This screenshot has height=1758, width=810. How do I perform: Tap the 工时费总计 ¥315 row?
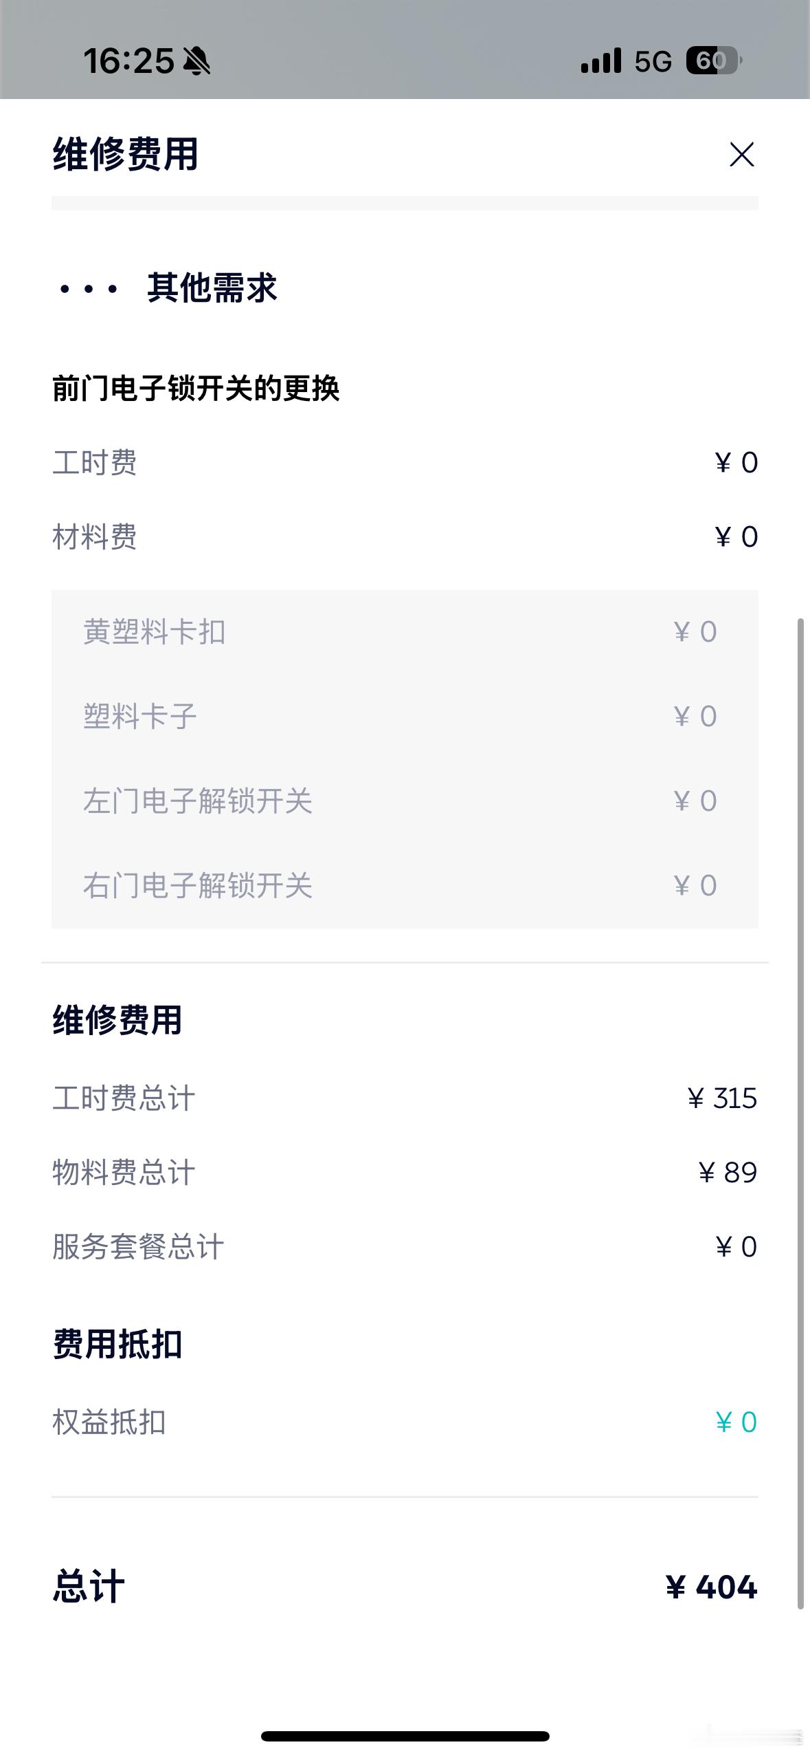point(405,1098)
